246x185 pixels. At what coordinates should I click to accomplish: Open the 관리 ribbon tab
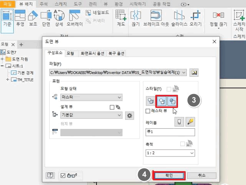click(93, 4)
